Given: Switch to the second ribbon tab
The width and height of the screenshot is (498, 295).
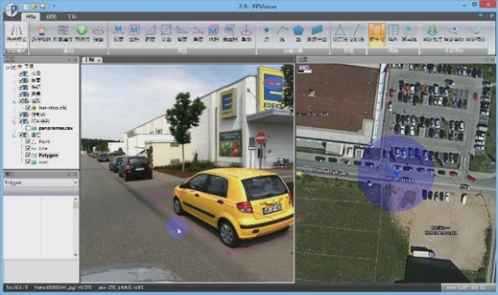Looking at the screenshot, I should (52, 16).
